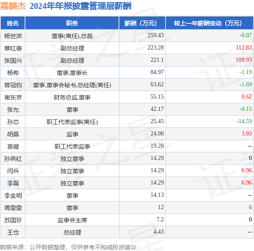Click the change value 0.62
254x251 pixels.
246,97
